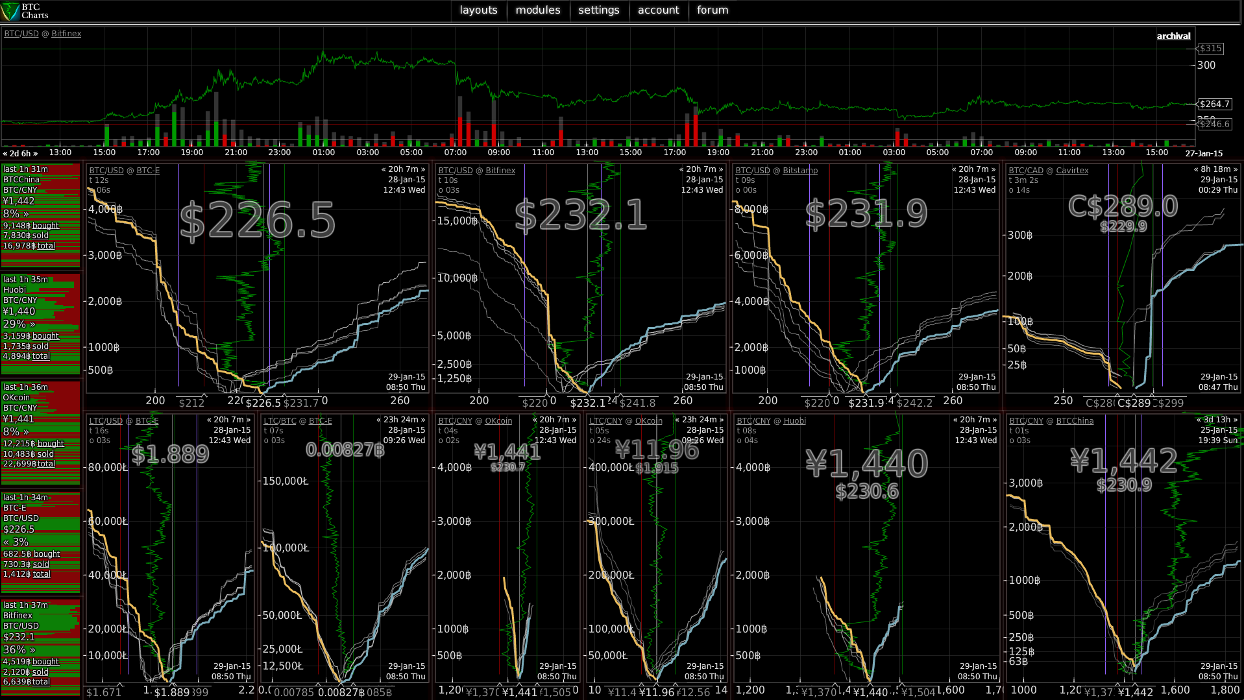Click the large $232.1 price on Bitfinex chart

tap(581, 215)
